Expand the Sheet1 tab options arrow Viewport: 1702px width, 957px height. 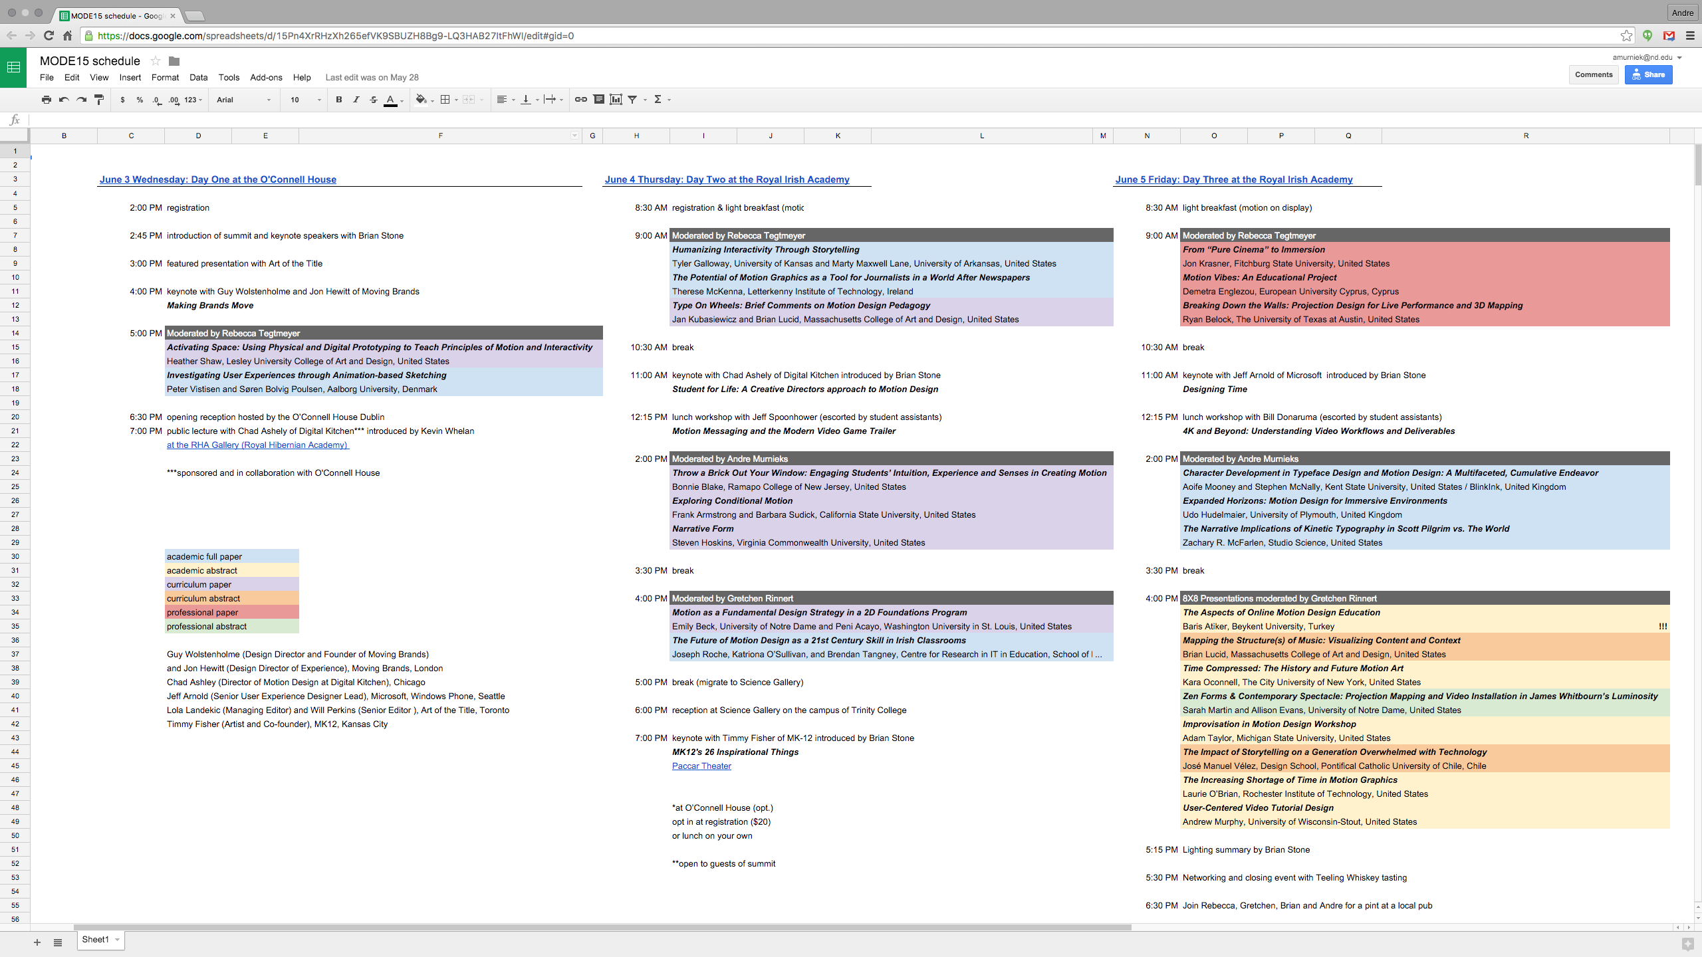click(x=118, y=940)
